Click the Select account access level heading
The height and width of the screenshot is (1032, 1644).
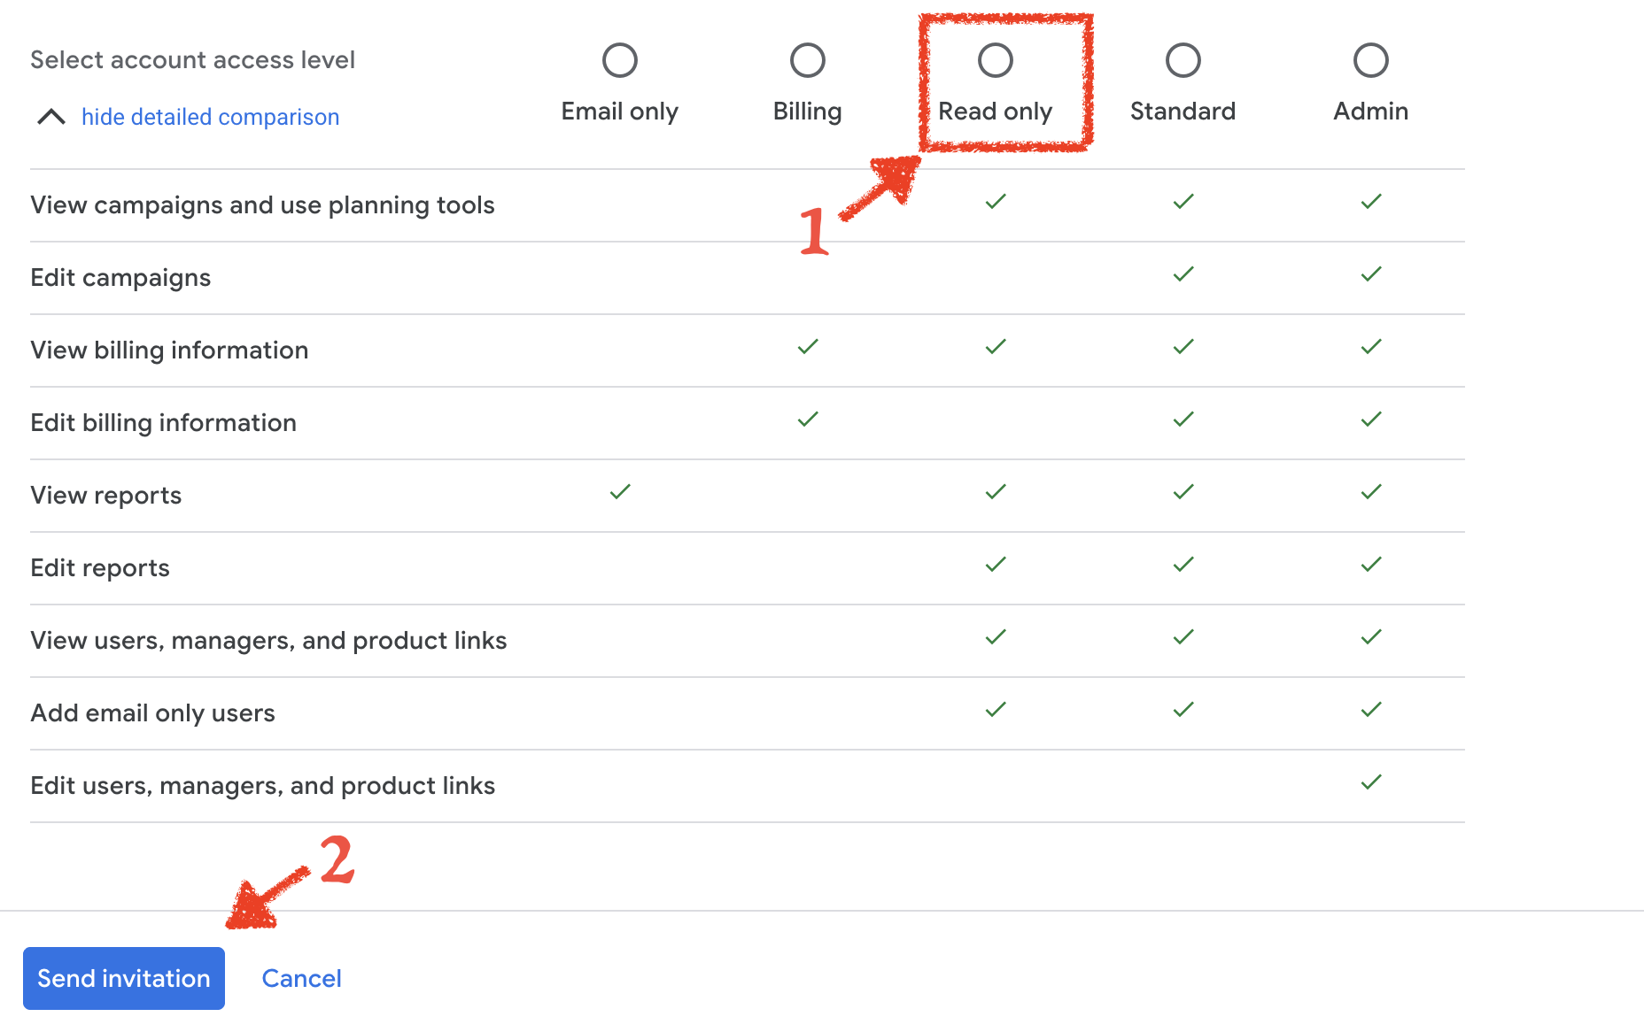click(x=192, y=60)
